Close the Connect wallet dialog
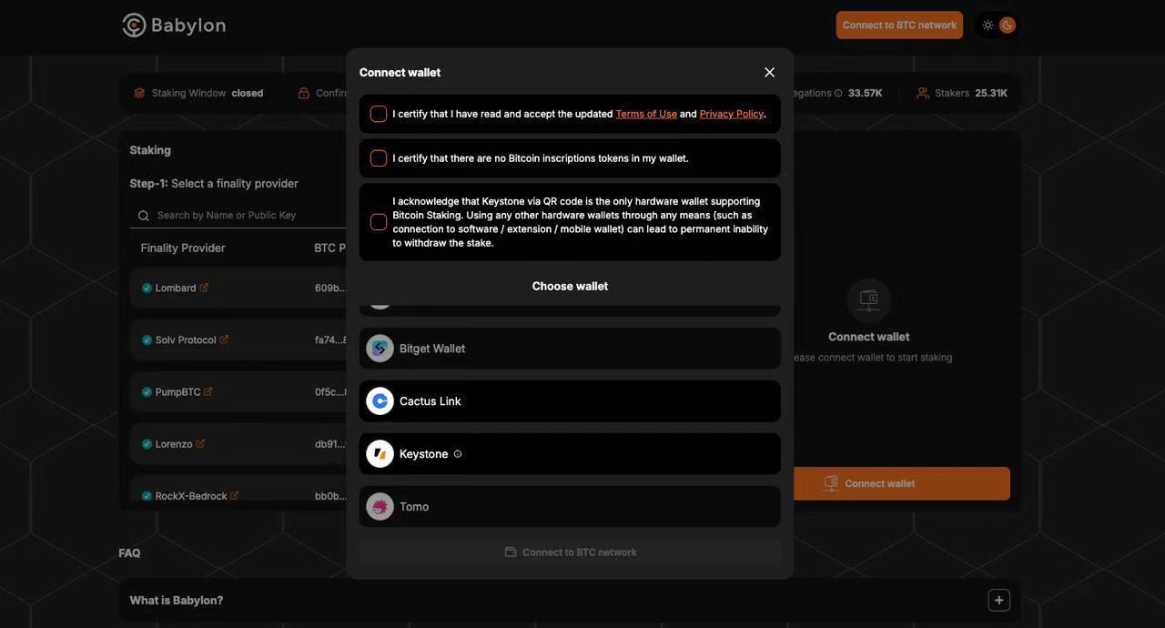The image size is (1165, 628). click(x=770, y=73)
